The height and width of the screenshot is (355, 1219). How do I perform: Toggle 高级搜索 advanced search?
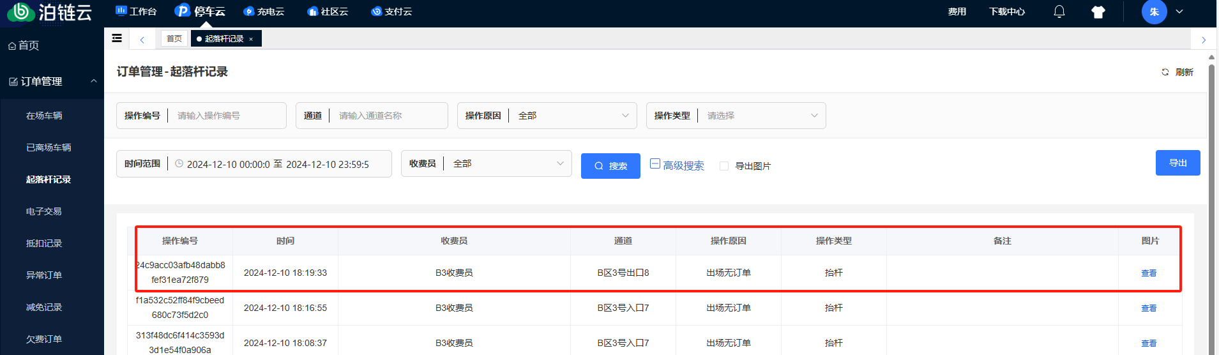(x=677, y=165)
